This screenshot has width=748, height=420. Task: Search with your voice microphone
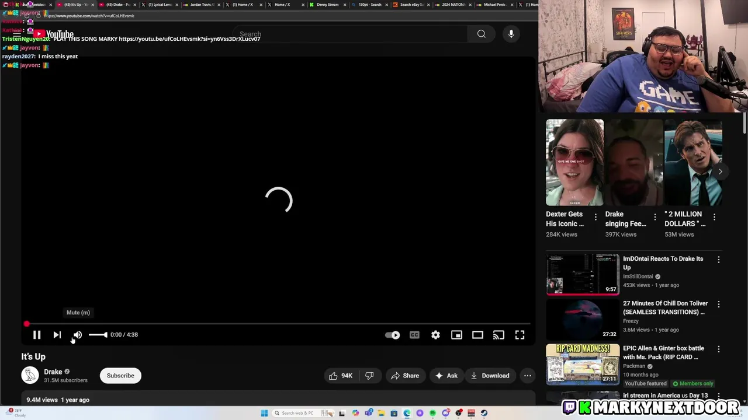point(511,34)
